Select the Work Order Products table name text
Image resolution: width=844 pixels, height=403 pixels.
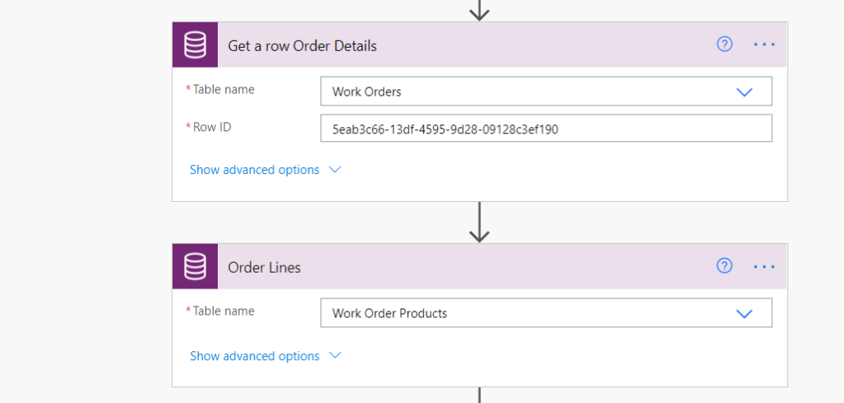pos(389,314)
